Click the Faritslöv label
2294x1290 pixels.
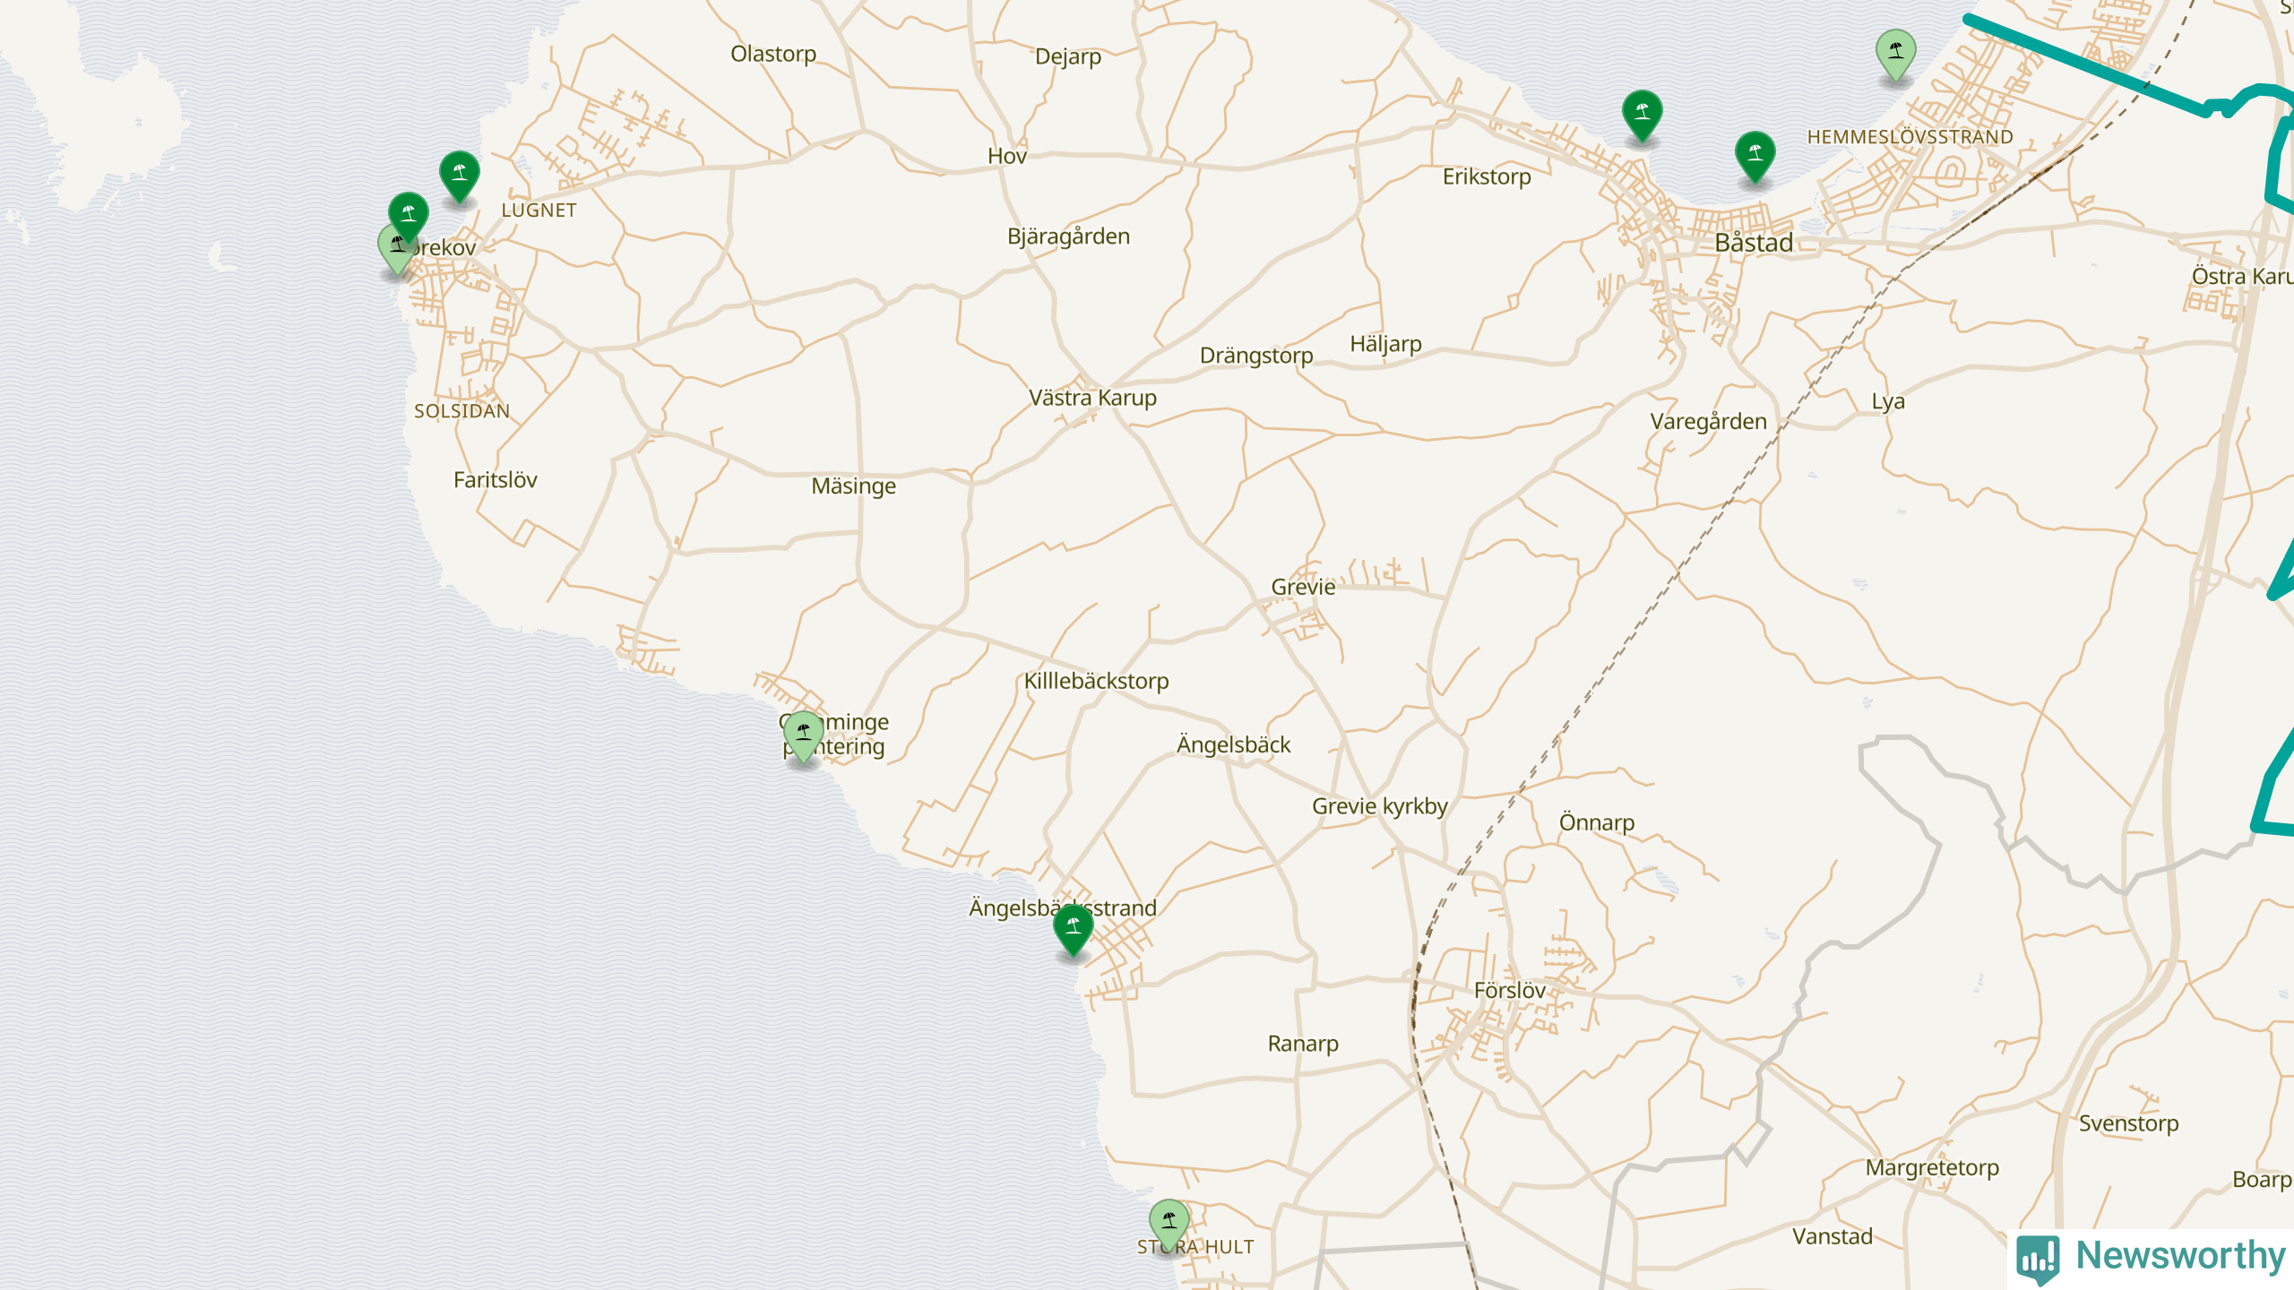coord(495,480)
